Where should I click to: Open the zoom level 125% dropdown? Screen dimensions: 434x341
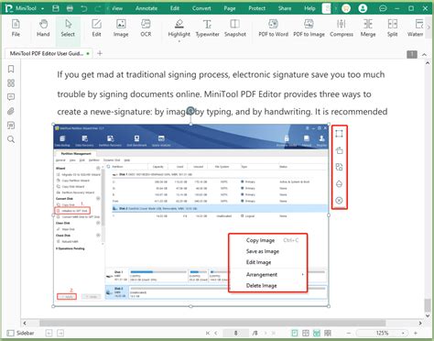click(403, 333)
